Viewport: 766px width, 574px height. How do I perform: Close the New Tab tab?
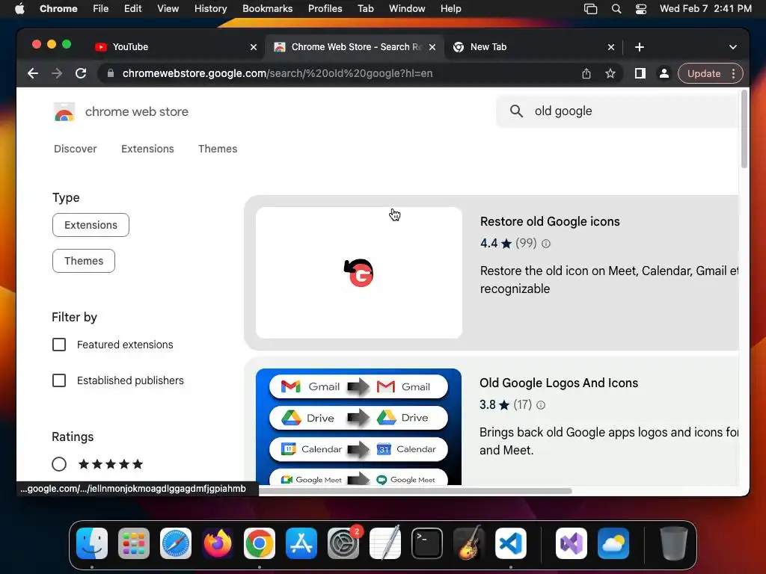pos(611,47)
